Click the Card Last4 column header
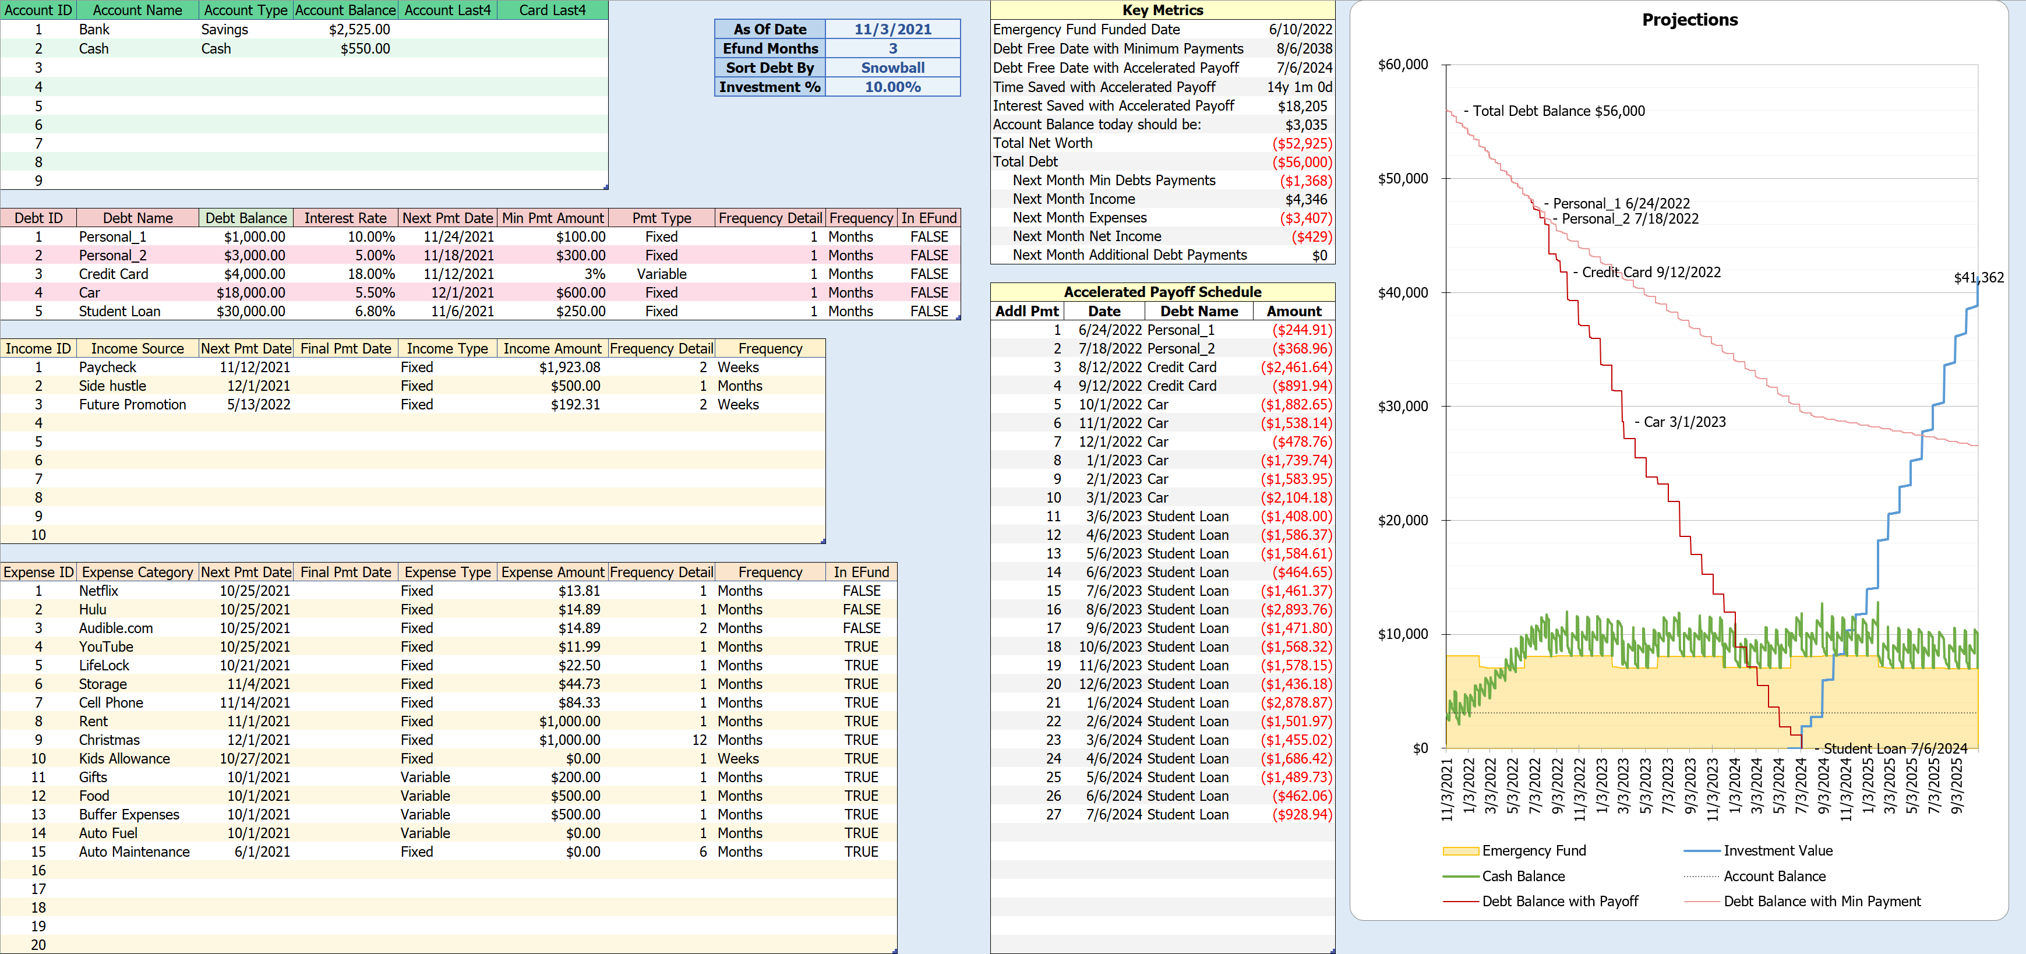 point(552,10)
